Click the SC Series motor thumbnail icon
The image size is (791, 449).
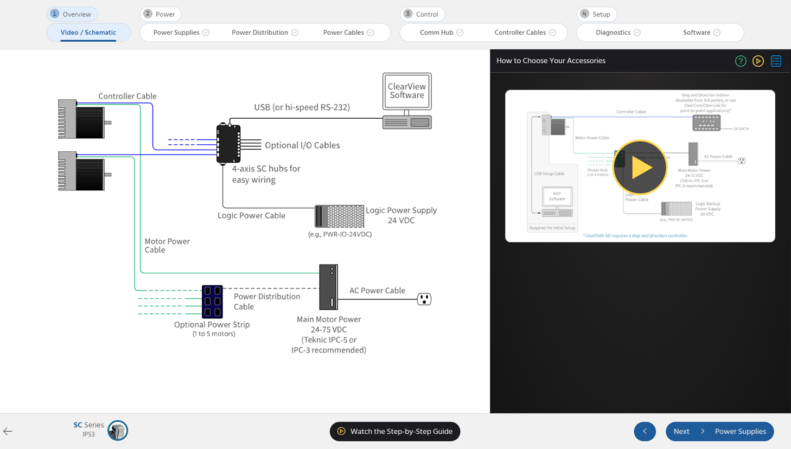click(x=117, y=431)
